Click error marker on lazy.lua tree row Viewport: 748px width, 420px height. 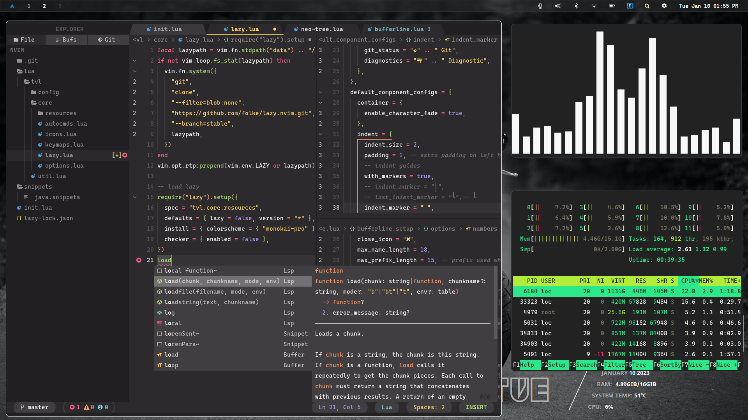point(125,155)
